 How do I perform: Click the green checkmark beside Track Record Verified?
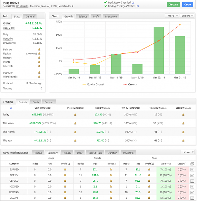point(105,2)
